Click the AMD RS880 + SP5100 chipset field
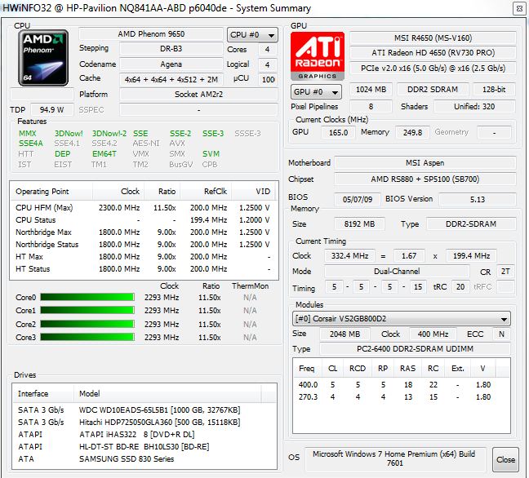529x478 pixels. [x=425, y=179]
